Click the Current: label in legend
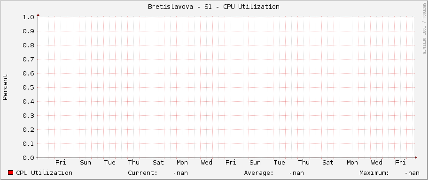Image resolution: width=428 pixels, height=180 pixels. tap(143, 173)
